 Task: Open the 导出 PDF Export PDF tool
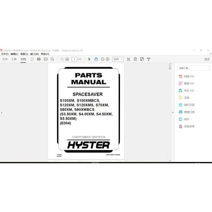click(x=187, y=90)
